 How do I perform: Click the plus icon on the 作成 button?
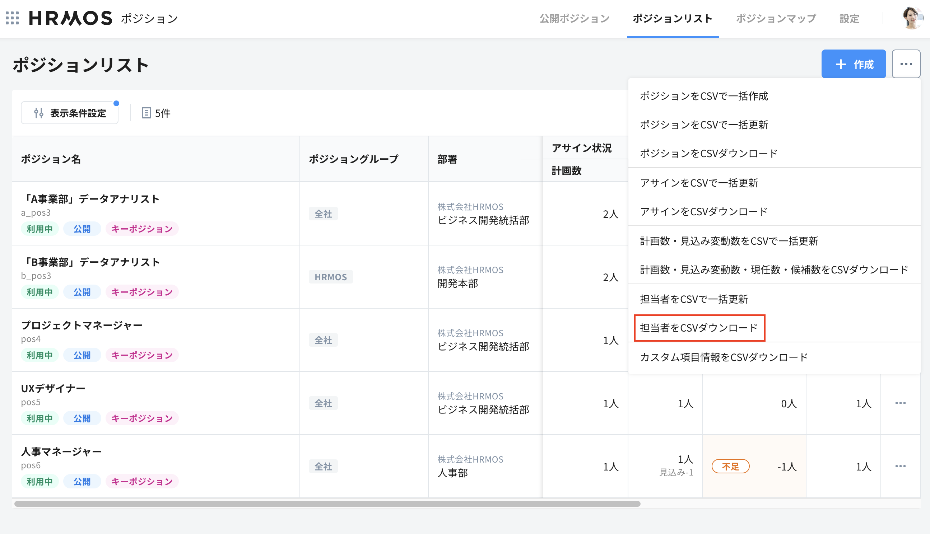click(x=840, y=65)
